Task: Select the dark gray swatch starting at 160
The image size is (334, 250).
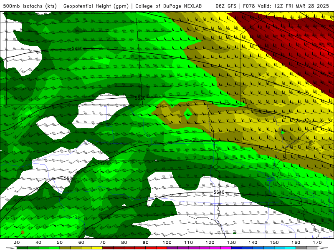Action: pyautogui.click(x=301, y=248)
